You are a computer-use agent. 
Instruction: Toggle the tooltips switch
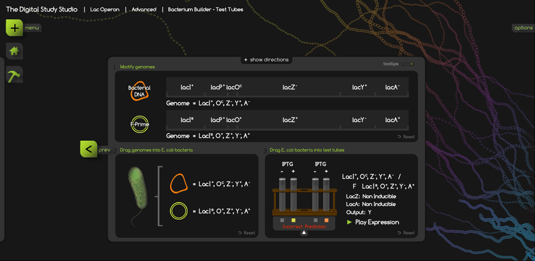click(x=408, y=64)
